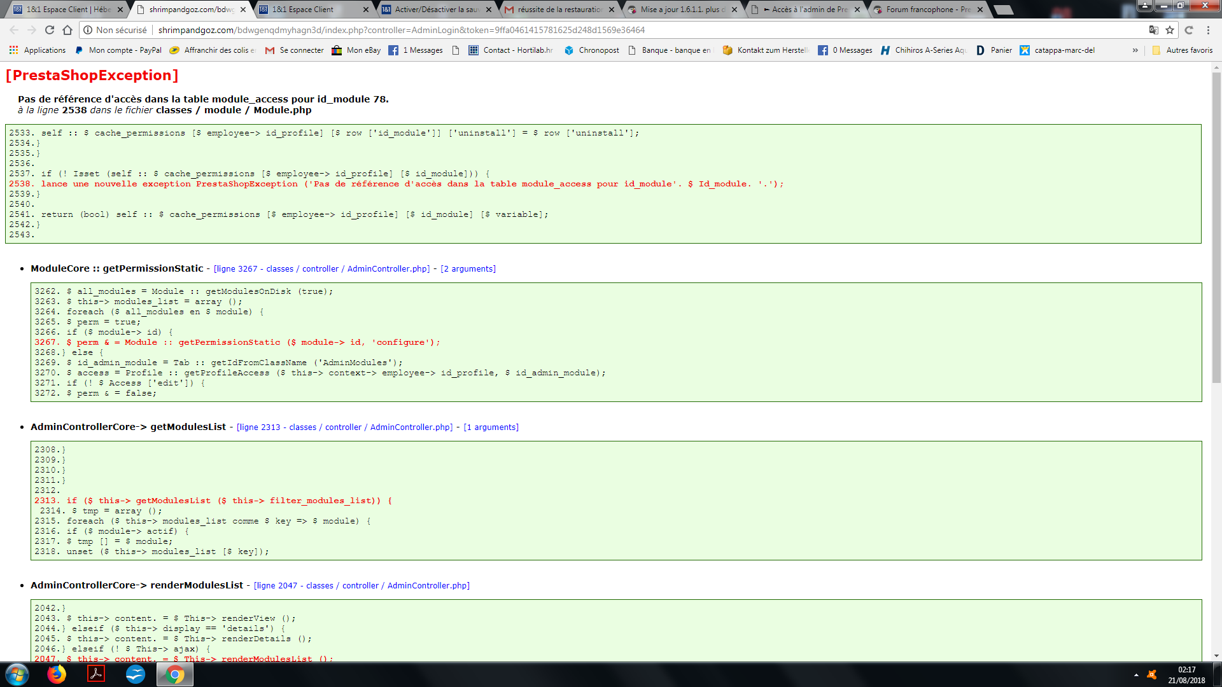The image size is (1222, 687).
Task: Open the Applications bookmark icon
Action: click(13, 50)
